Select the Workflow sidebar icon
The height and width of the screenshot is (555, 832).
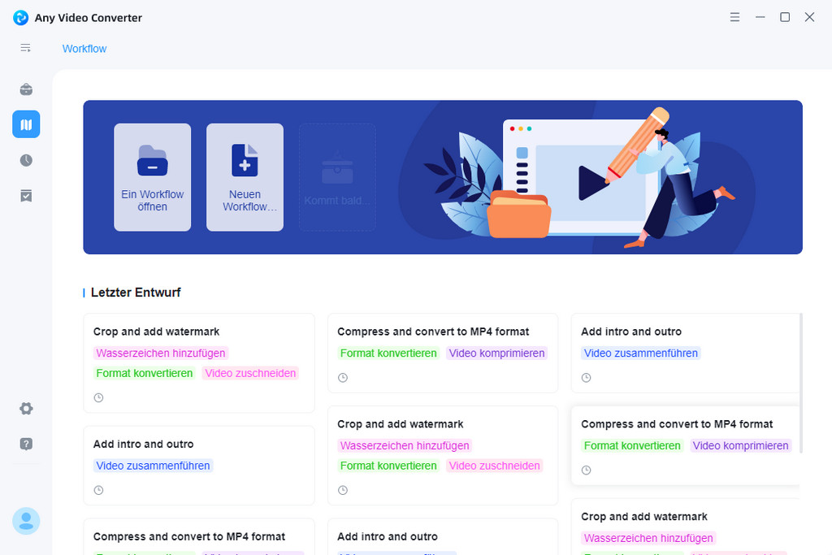tap(26, 124)
